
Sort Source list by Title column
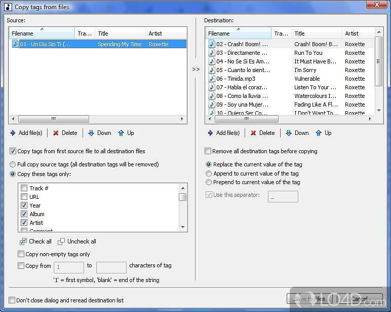[x=120, y=33]
